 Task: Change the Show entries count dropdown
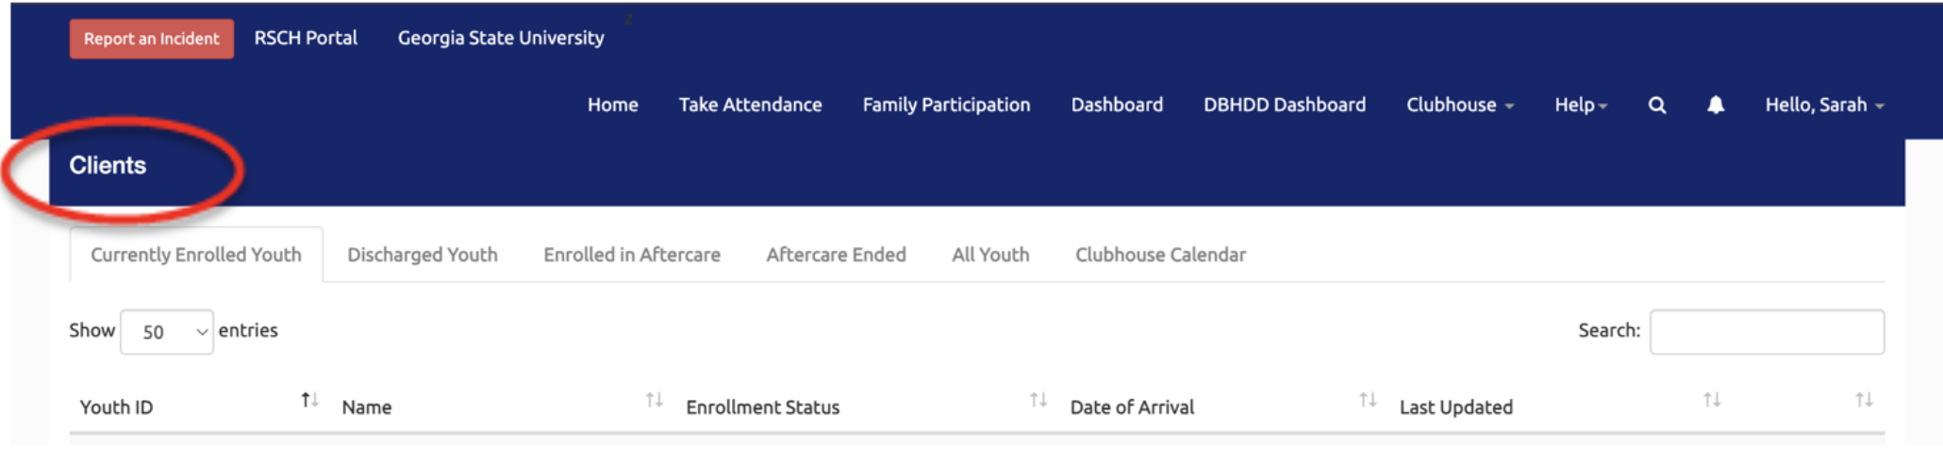(167, 332)
